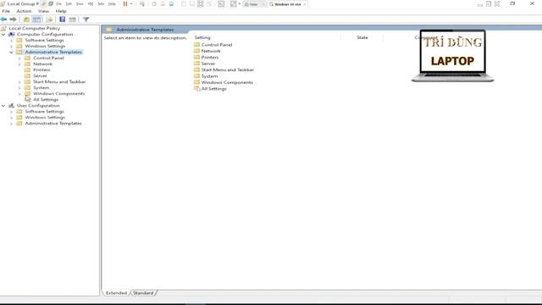Open the Help menu below the title
The width and height of the screenshot is (542, 305).
pyautogui.click(x=61, y=11)
